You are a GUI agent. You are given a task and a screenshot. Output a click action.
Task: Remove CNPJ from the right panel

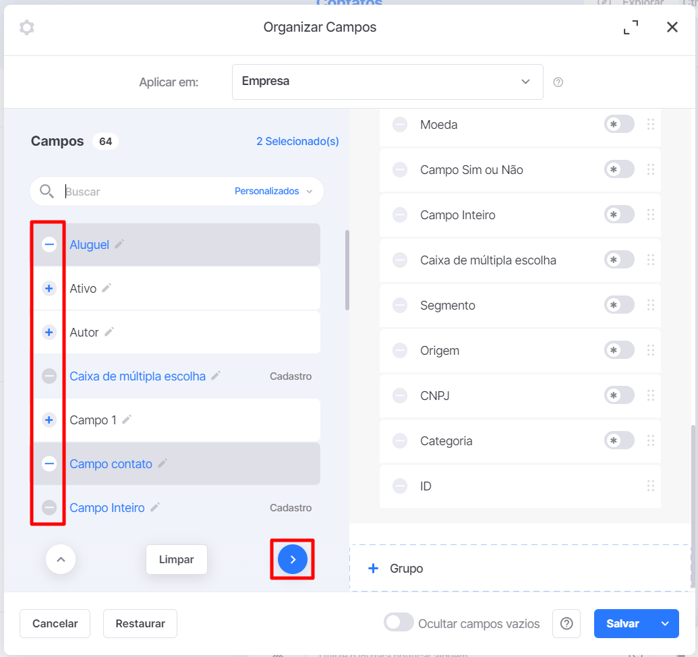pos(400,395)
